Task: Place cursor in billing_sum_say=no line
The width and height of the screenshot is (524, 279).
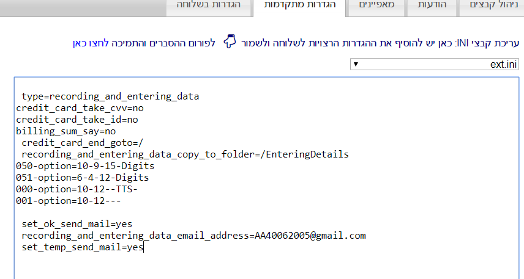Action: (x=66, y=131)
